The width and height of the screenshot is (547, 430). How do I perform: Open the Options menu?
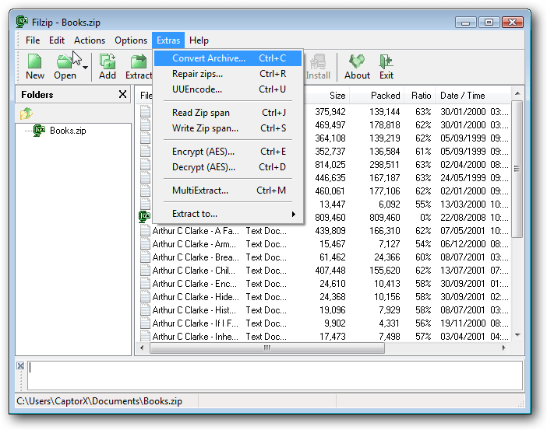point(131,40)
